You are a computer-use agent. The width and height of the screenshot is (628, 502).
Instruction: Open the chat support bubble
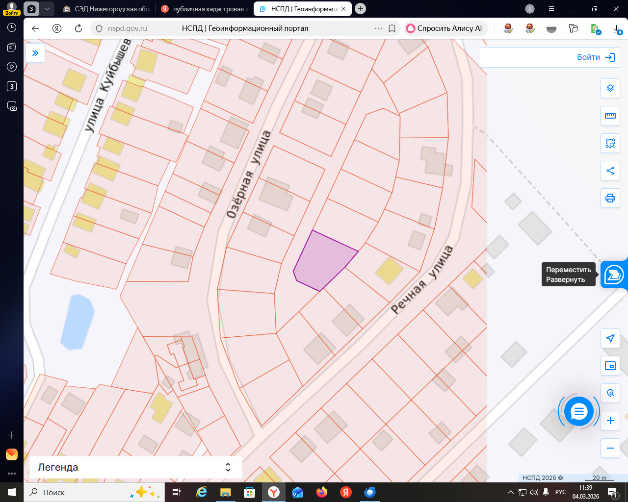[579, 412]
